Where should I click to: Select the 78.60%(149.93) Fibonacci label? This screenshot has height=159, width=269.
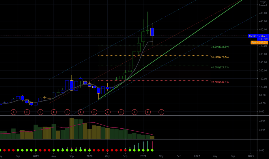(220, 82)
